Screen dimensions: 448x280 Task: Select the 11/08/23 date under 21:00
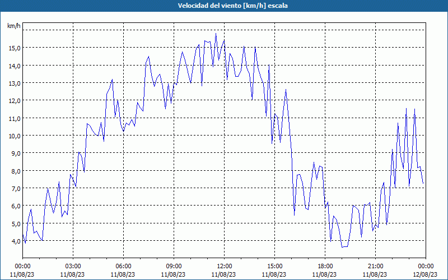pos(375,274)
